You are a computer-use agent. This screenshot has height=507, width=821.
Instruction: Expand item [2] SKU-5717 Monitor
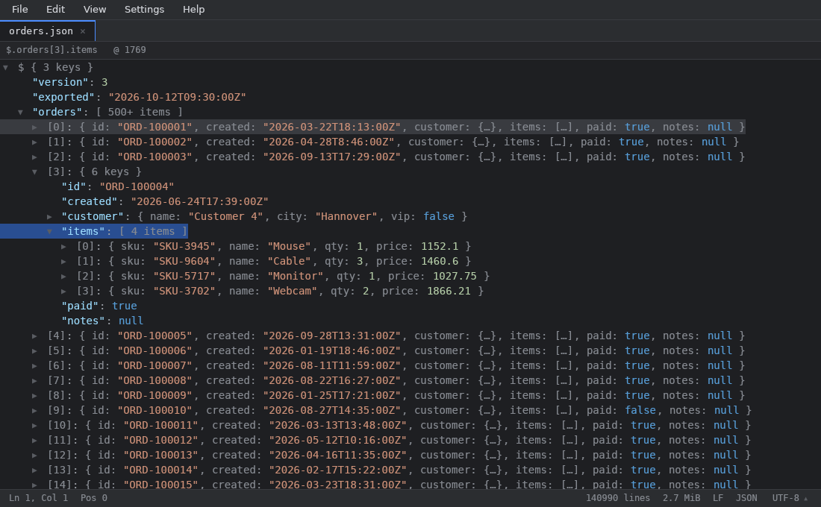click(64, 277)
